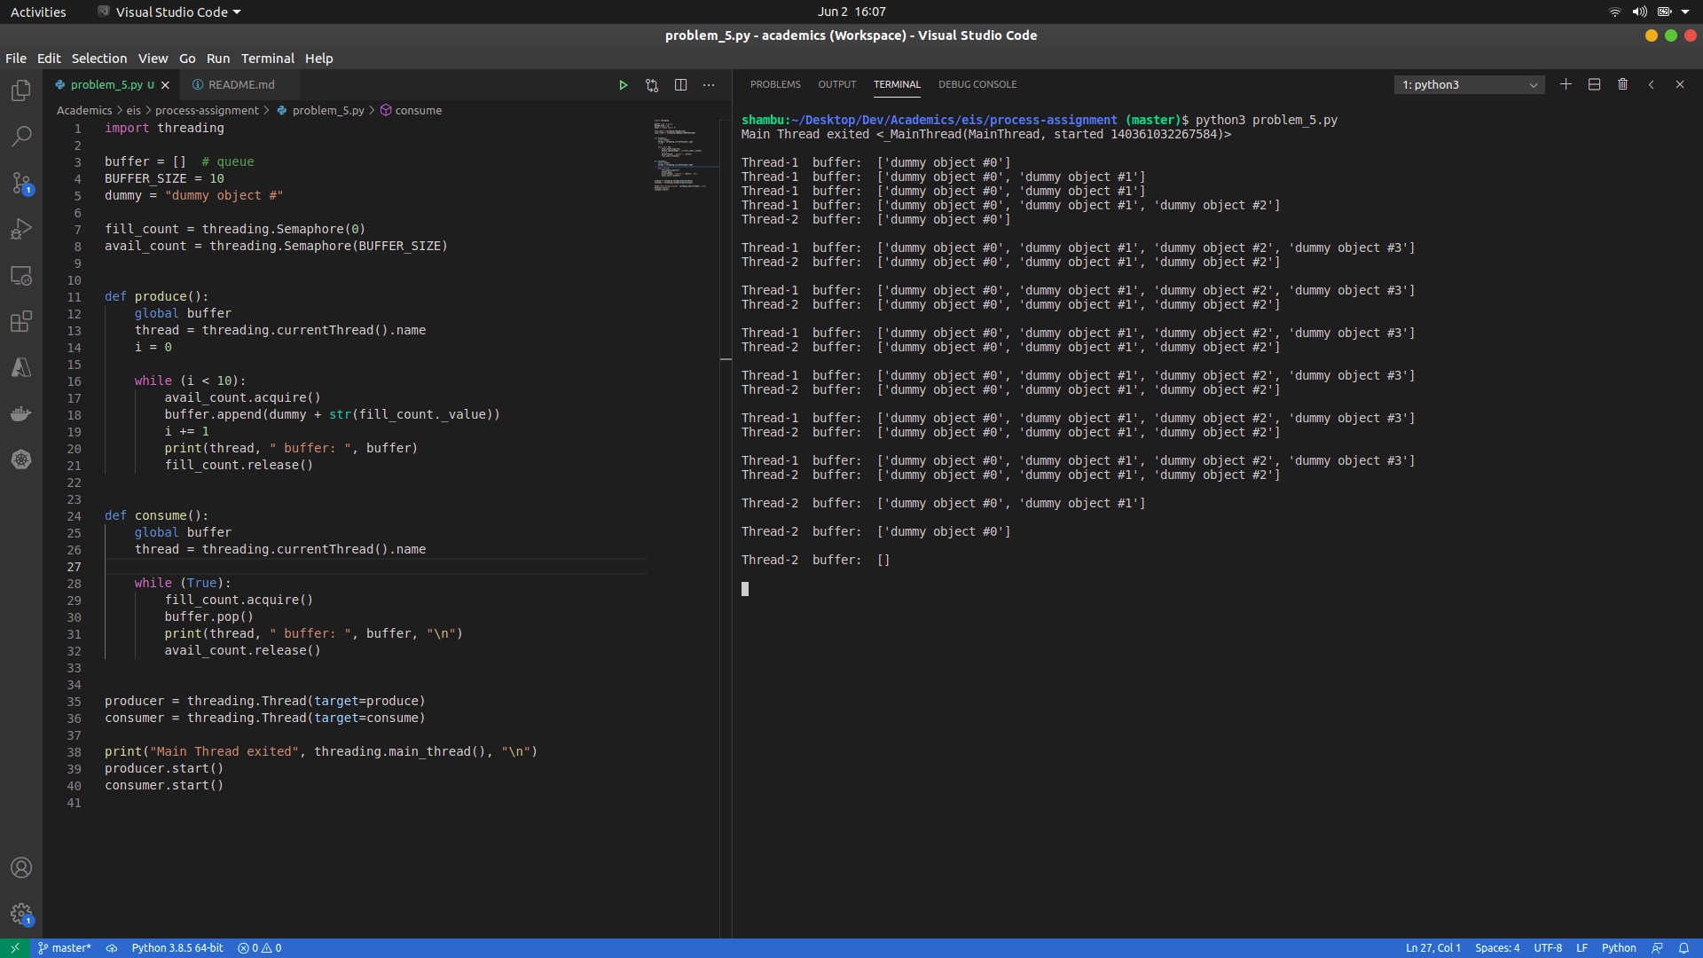Screen dimensions: 1703x958
Task: Split the terminal panel
Action: tap(1594, 84)
